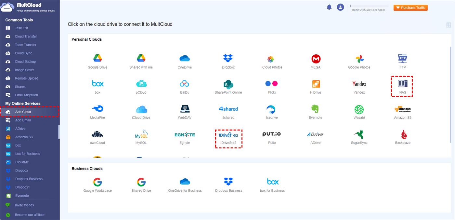The height and width of the screenshot is (220, 455).
Task: Click the traffic usage progress bar
Action: tap(369, 6)
